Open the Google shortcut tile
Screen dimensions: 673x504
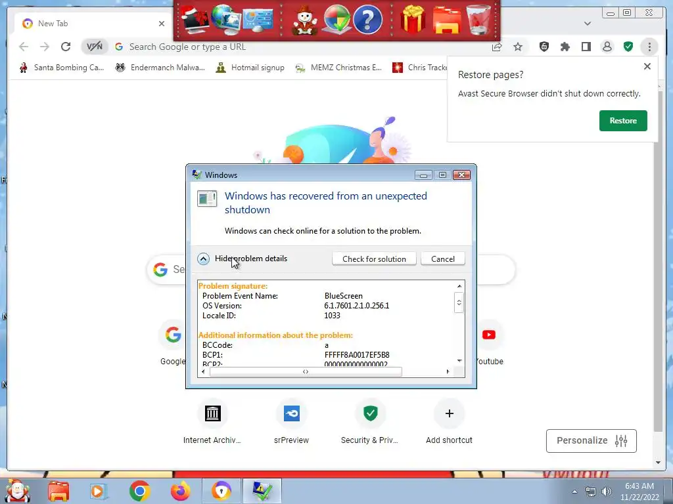click(x=173, y=335)
